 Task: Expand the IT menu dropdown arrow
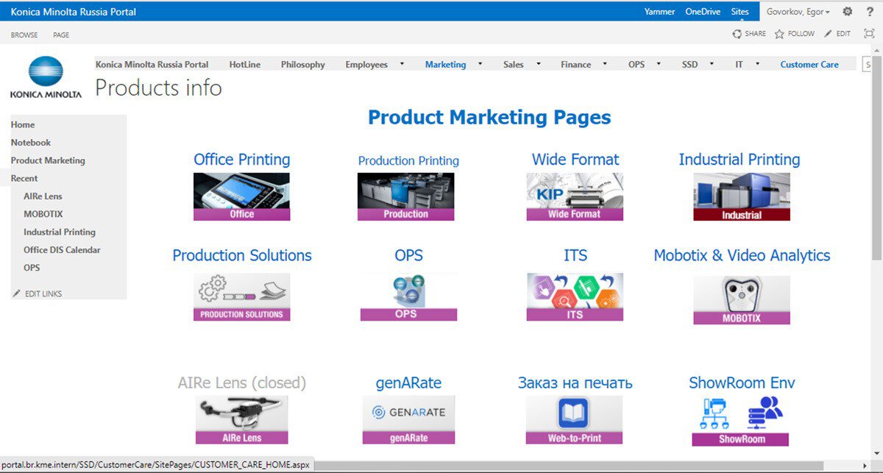tap(757, 64)
